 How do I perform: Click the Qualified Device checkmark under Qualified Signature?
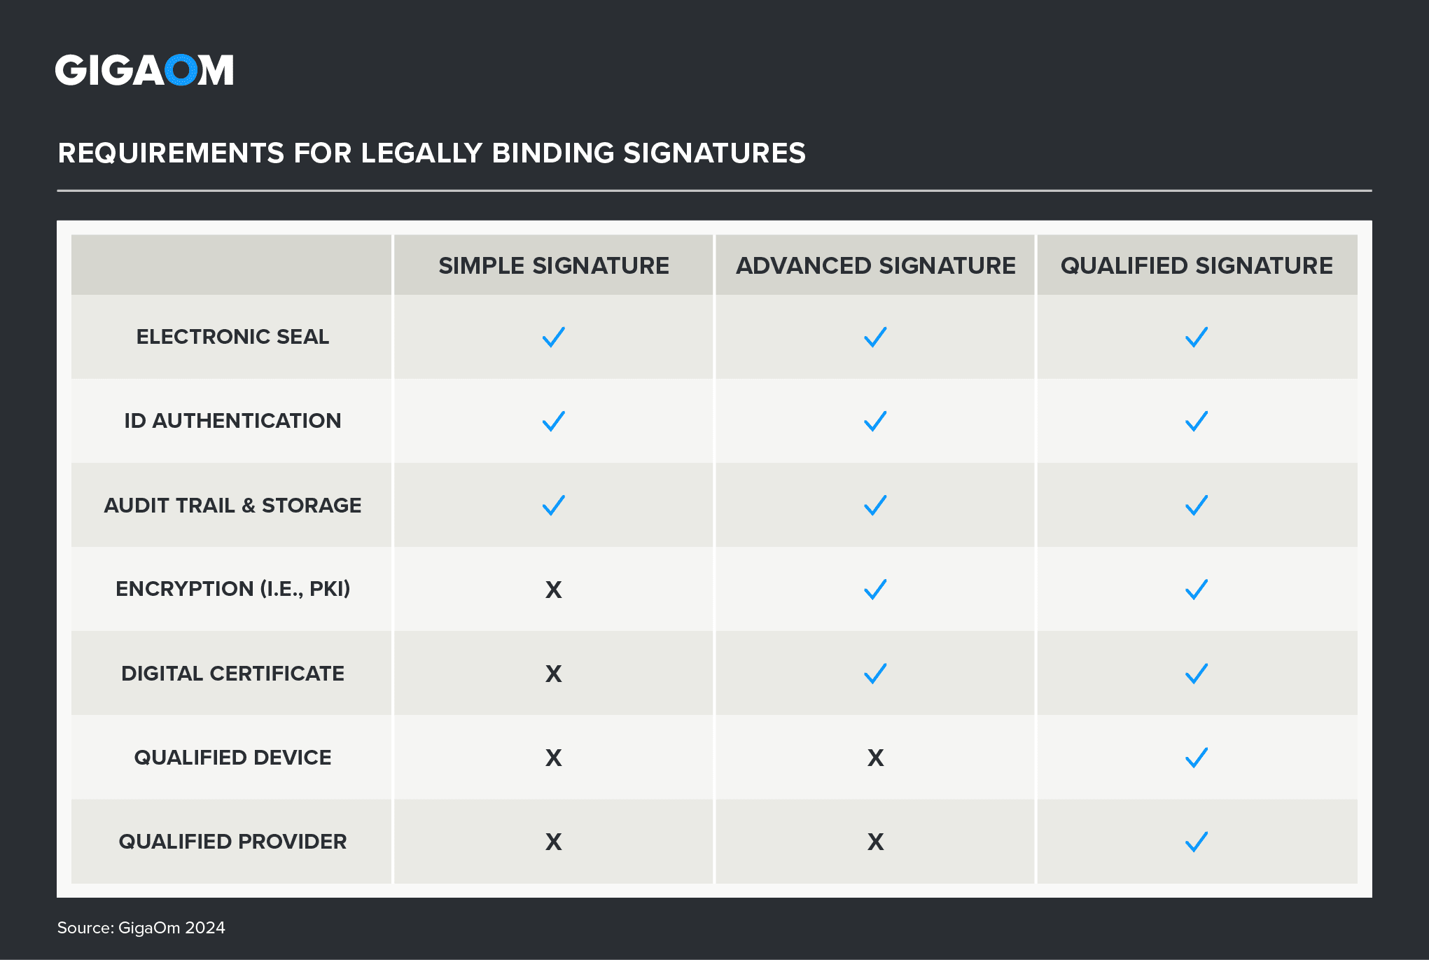pos(1197,758)
